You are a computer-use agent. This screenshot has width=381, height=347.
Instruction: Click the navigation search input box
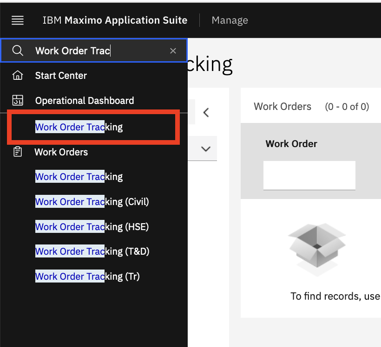pos(94,51)
